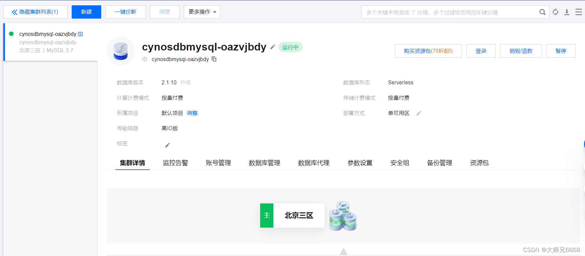Click the 北京三区 | MySQL 5.7 text
This screenshot has height=256, width=585.
pyautogui.click(x=46, y=50)
